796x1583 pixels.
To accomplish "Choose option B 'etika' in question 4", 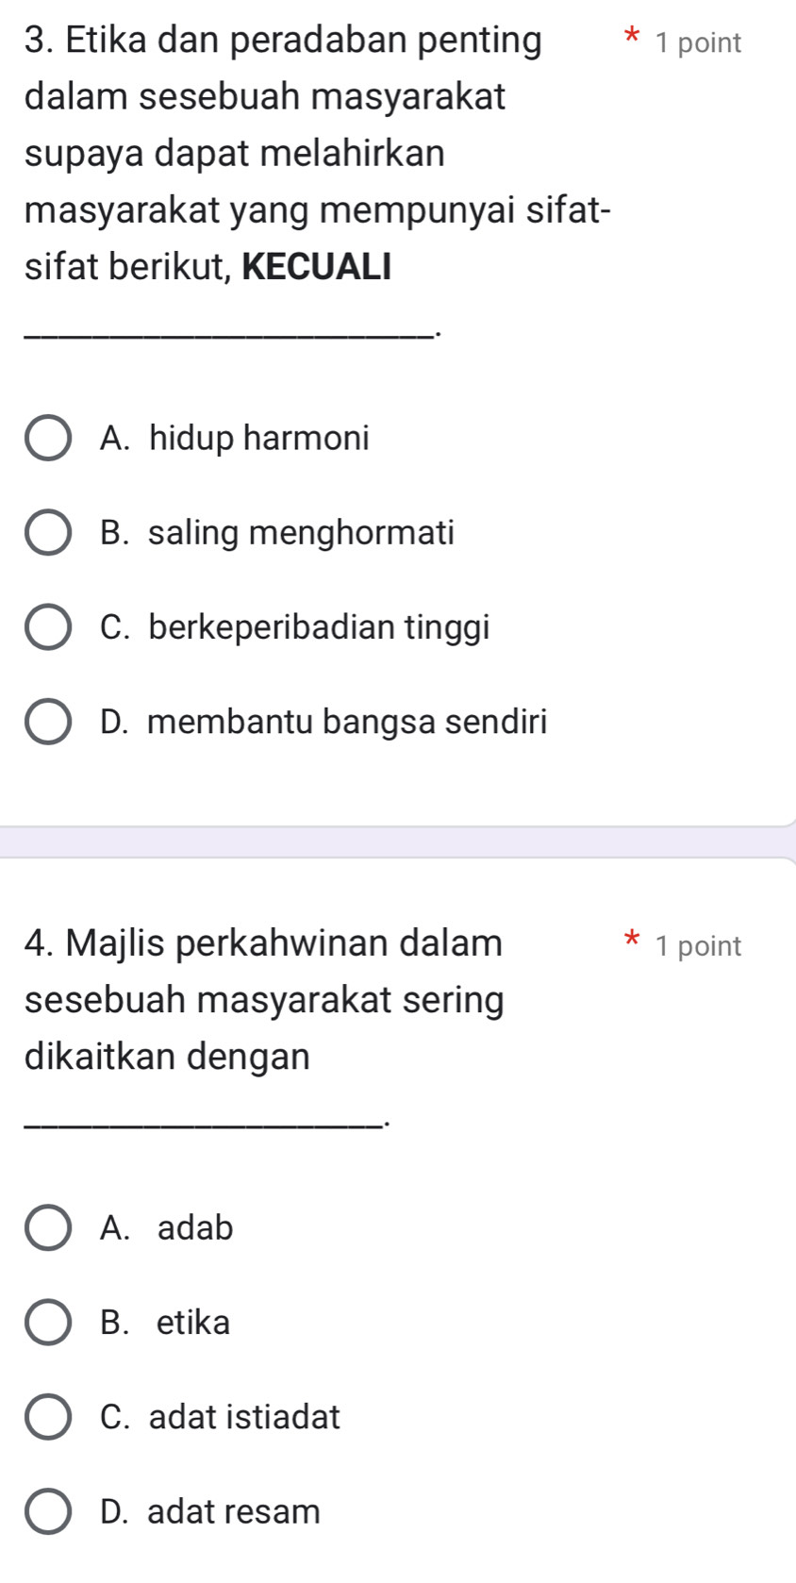I will click(47, 1323).
